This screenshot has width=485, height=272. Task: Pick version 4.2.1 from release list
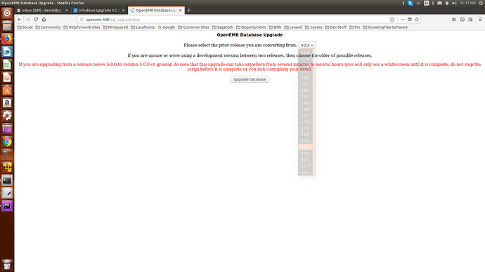coord(305,166)
